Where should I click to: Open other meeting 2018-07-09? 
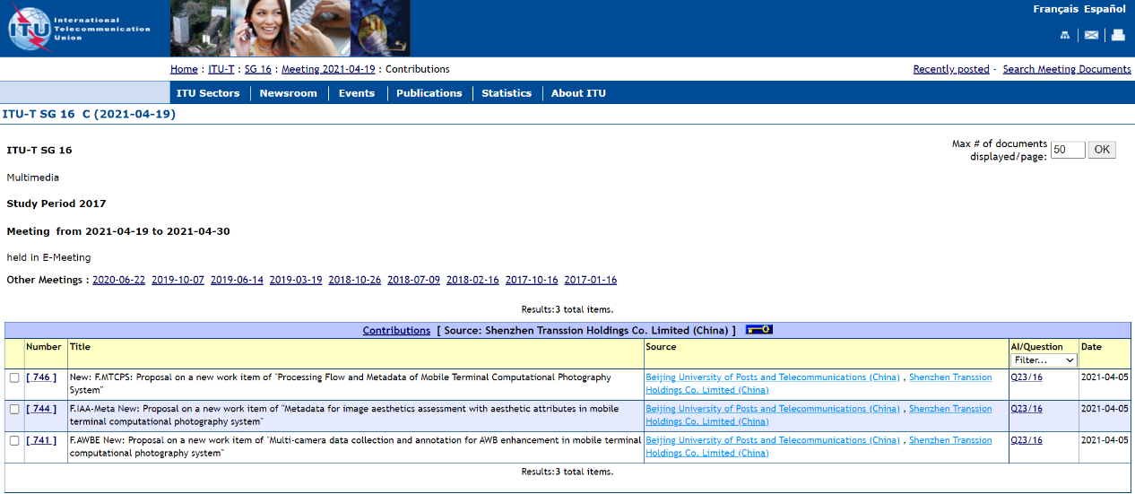pos(414,280)
